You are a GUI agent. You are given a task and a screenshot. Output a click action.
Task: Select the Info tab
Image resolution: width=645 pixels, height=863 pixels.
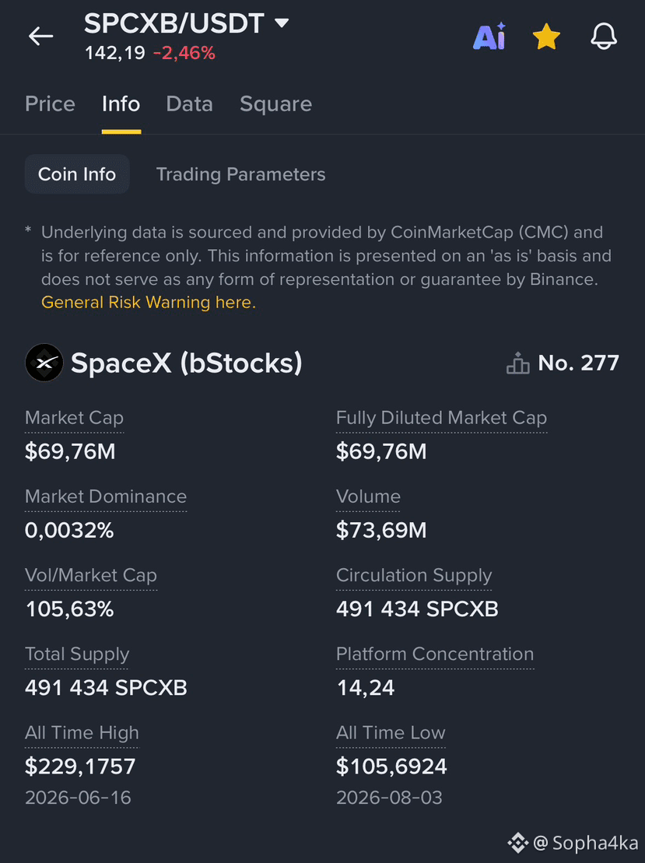(121, 104)
